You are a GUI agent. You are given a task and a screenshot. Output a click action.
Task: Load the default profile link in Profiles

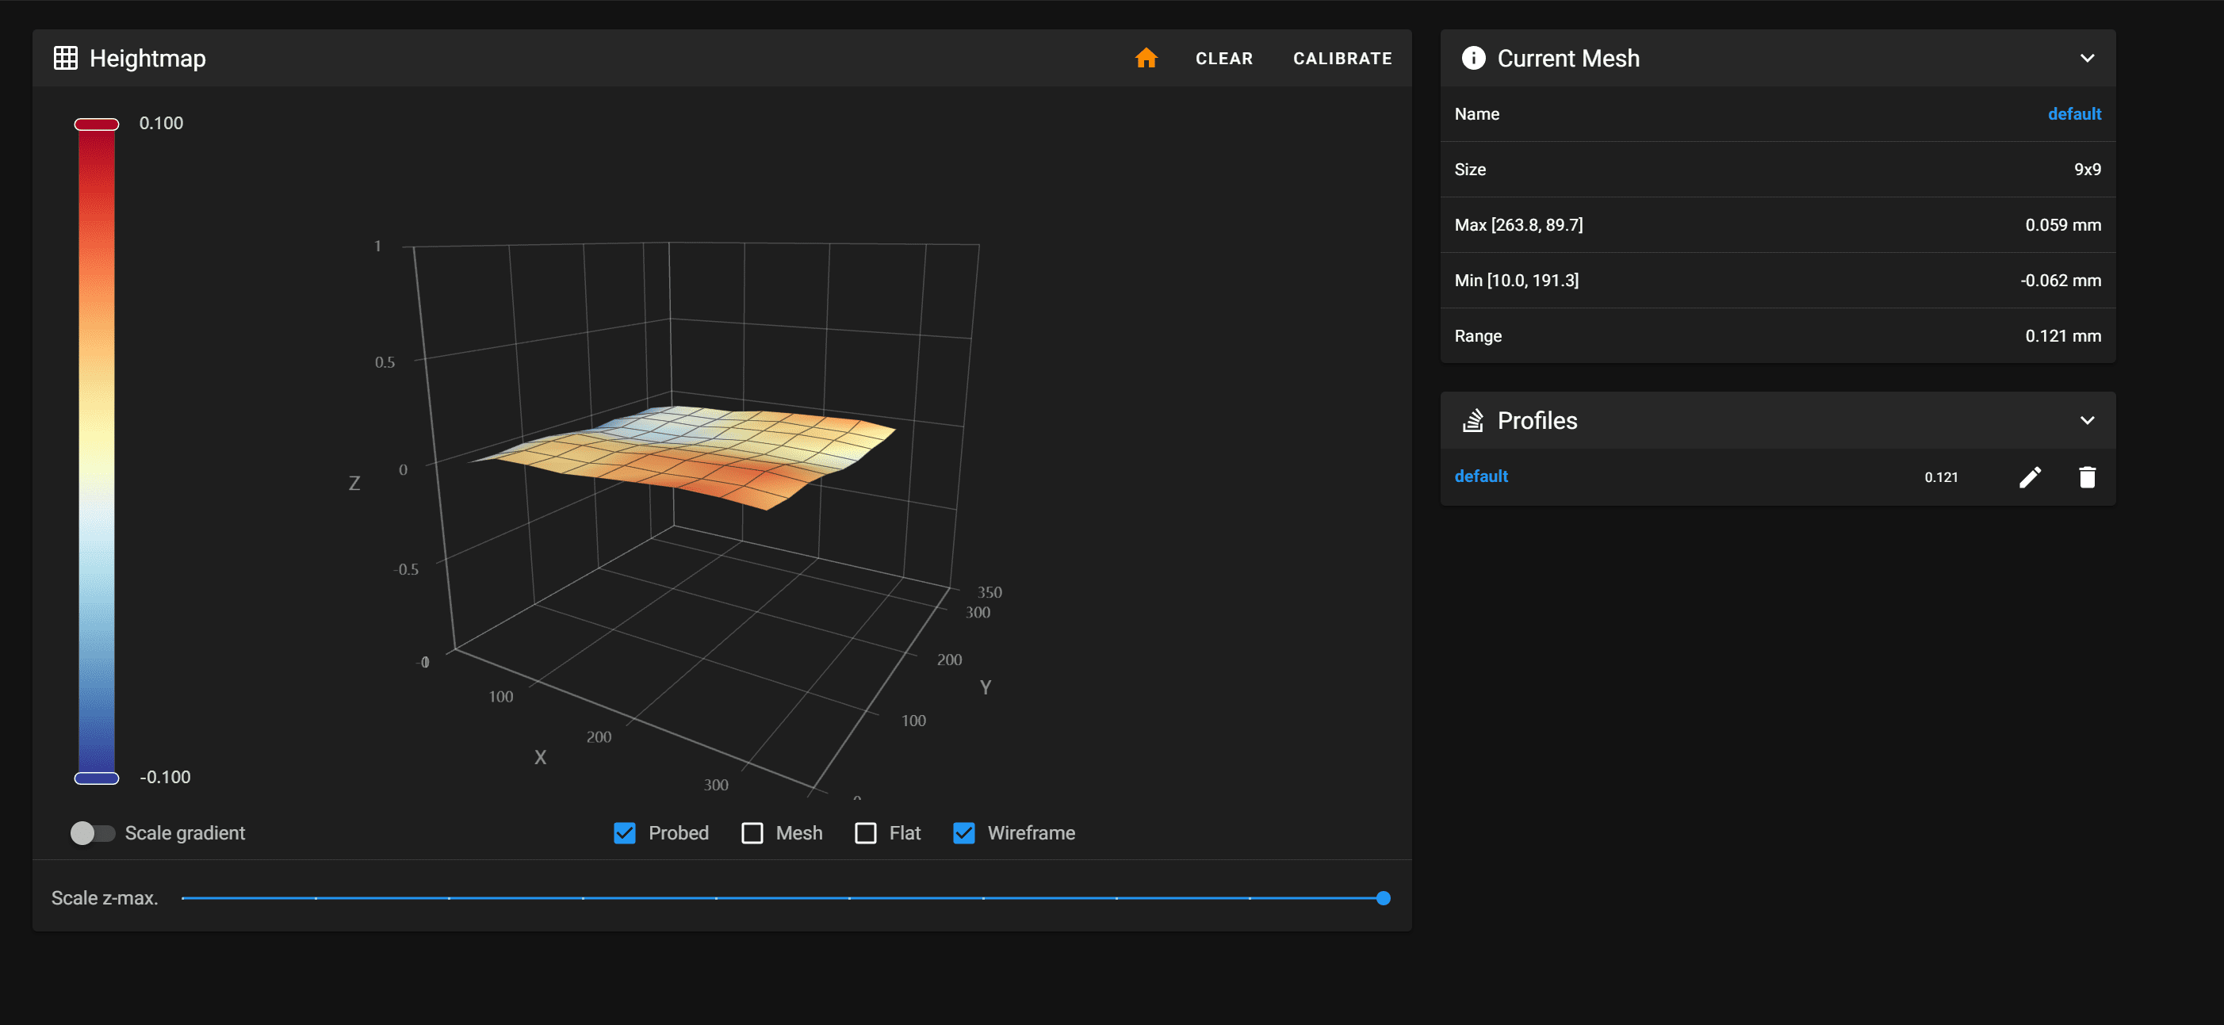[x=1480, y=476]
